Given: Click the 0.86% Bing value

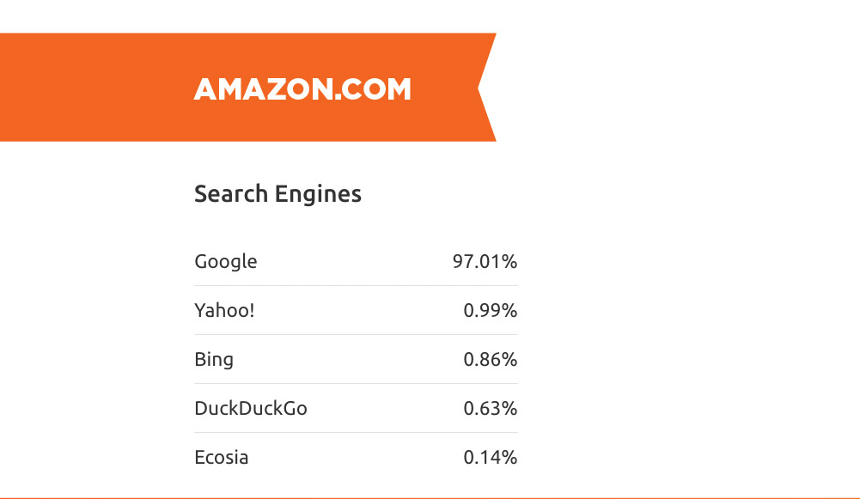Looking at the screenshot, I should coord(491,360).
